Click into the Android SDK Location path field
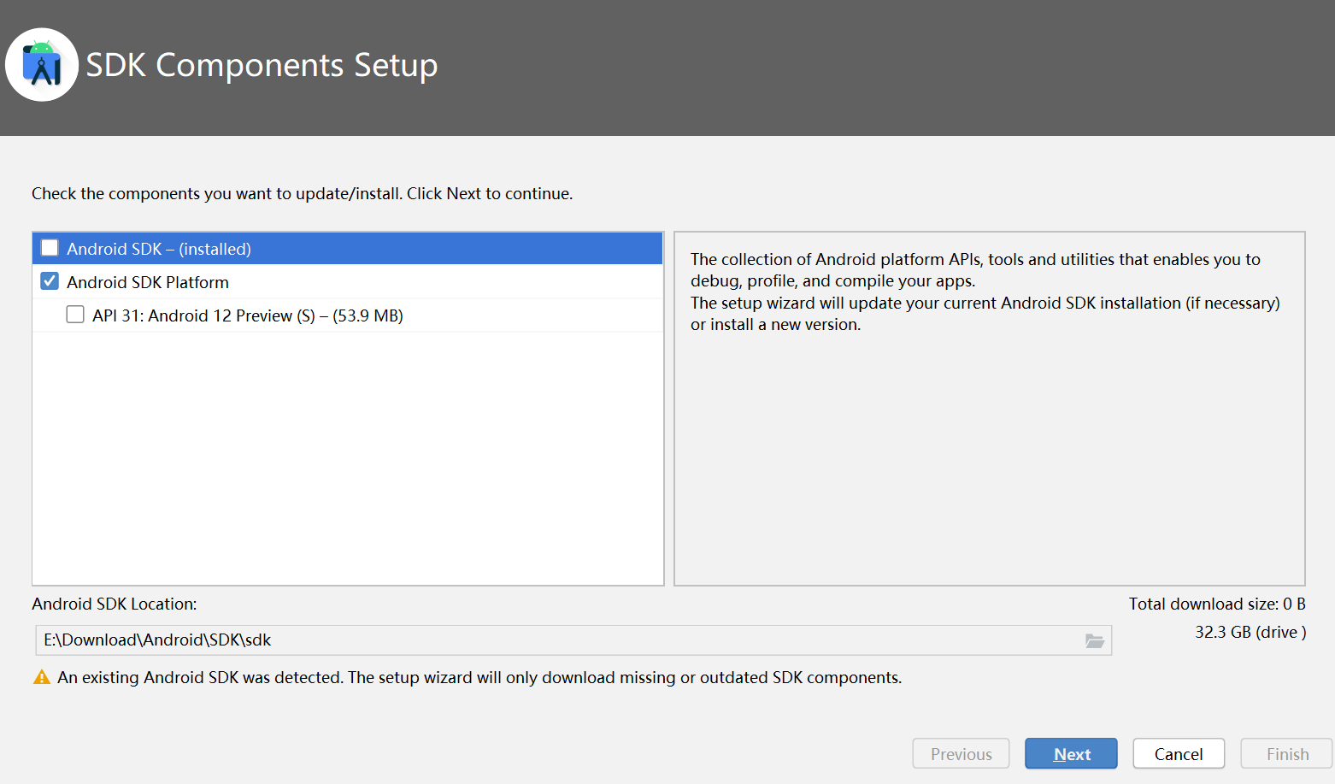 coord(556,640)
